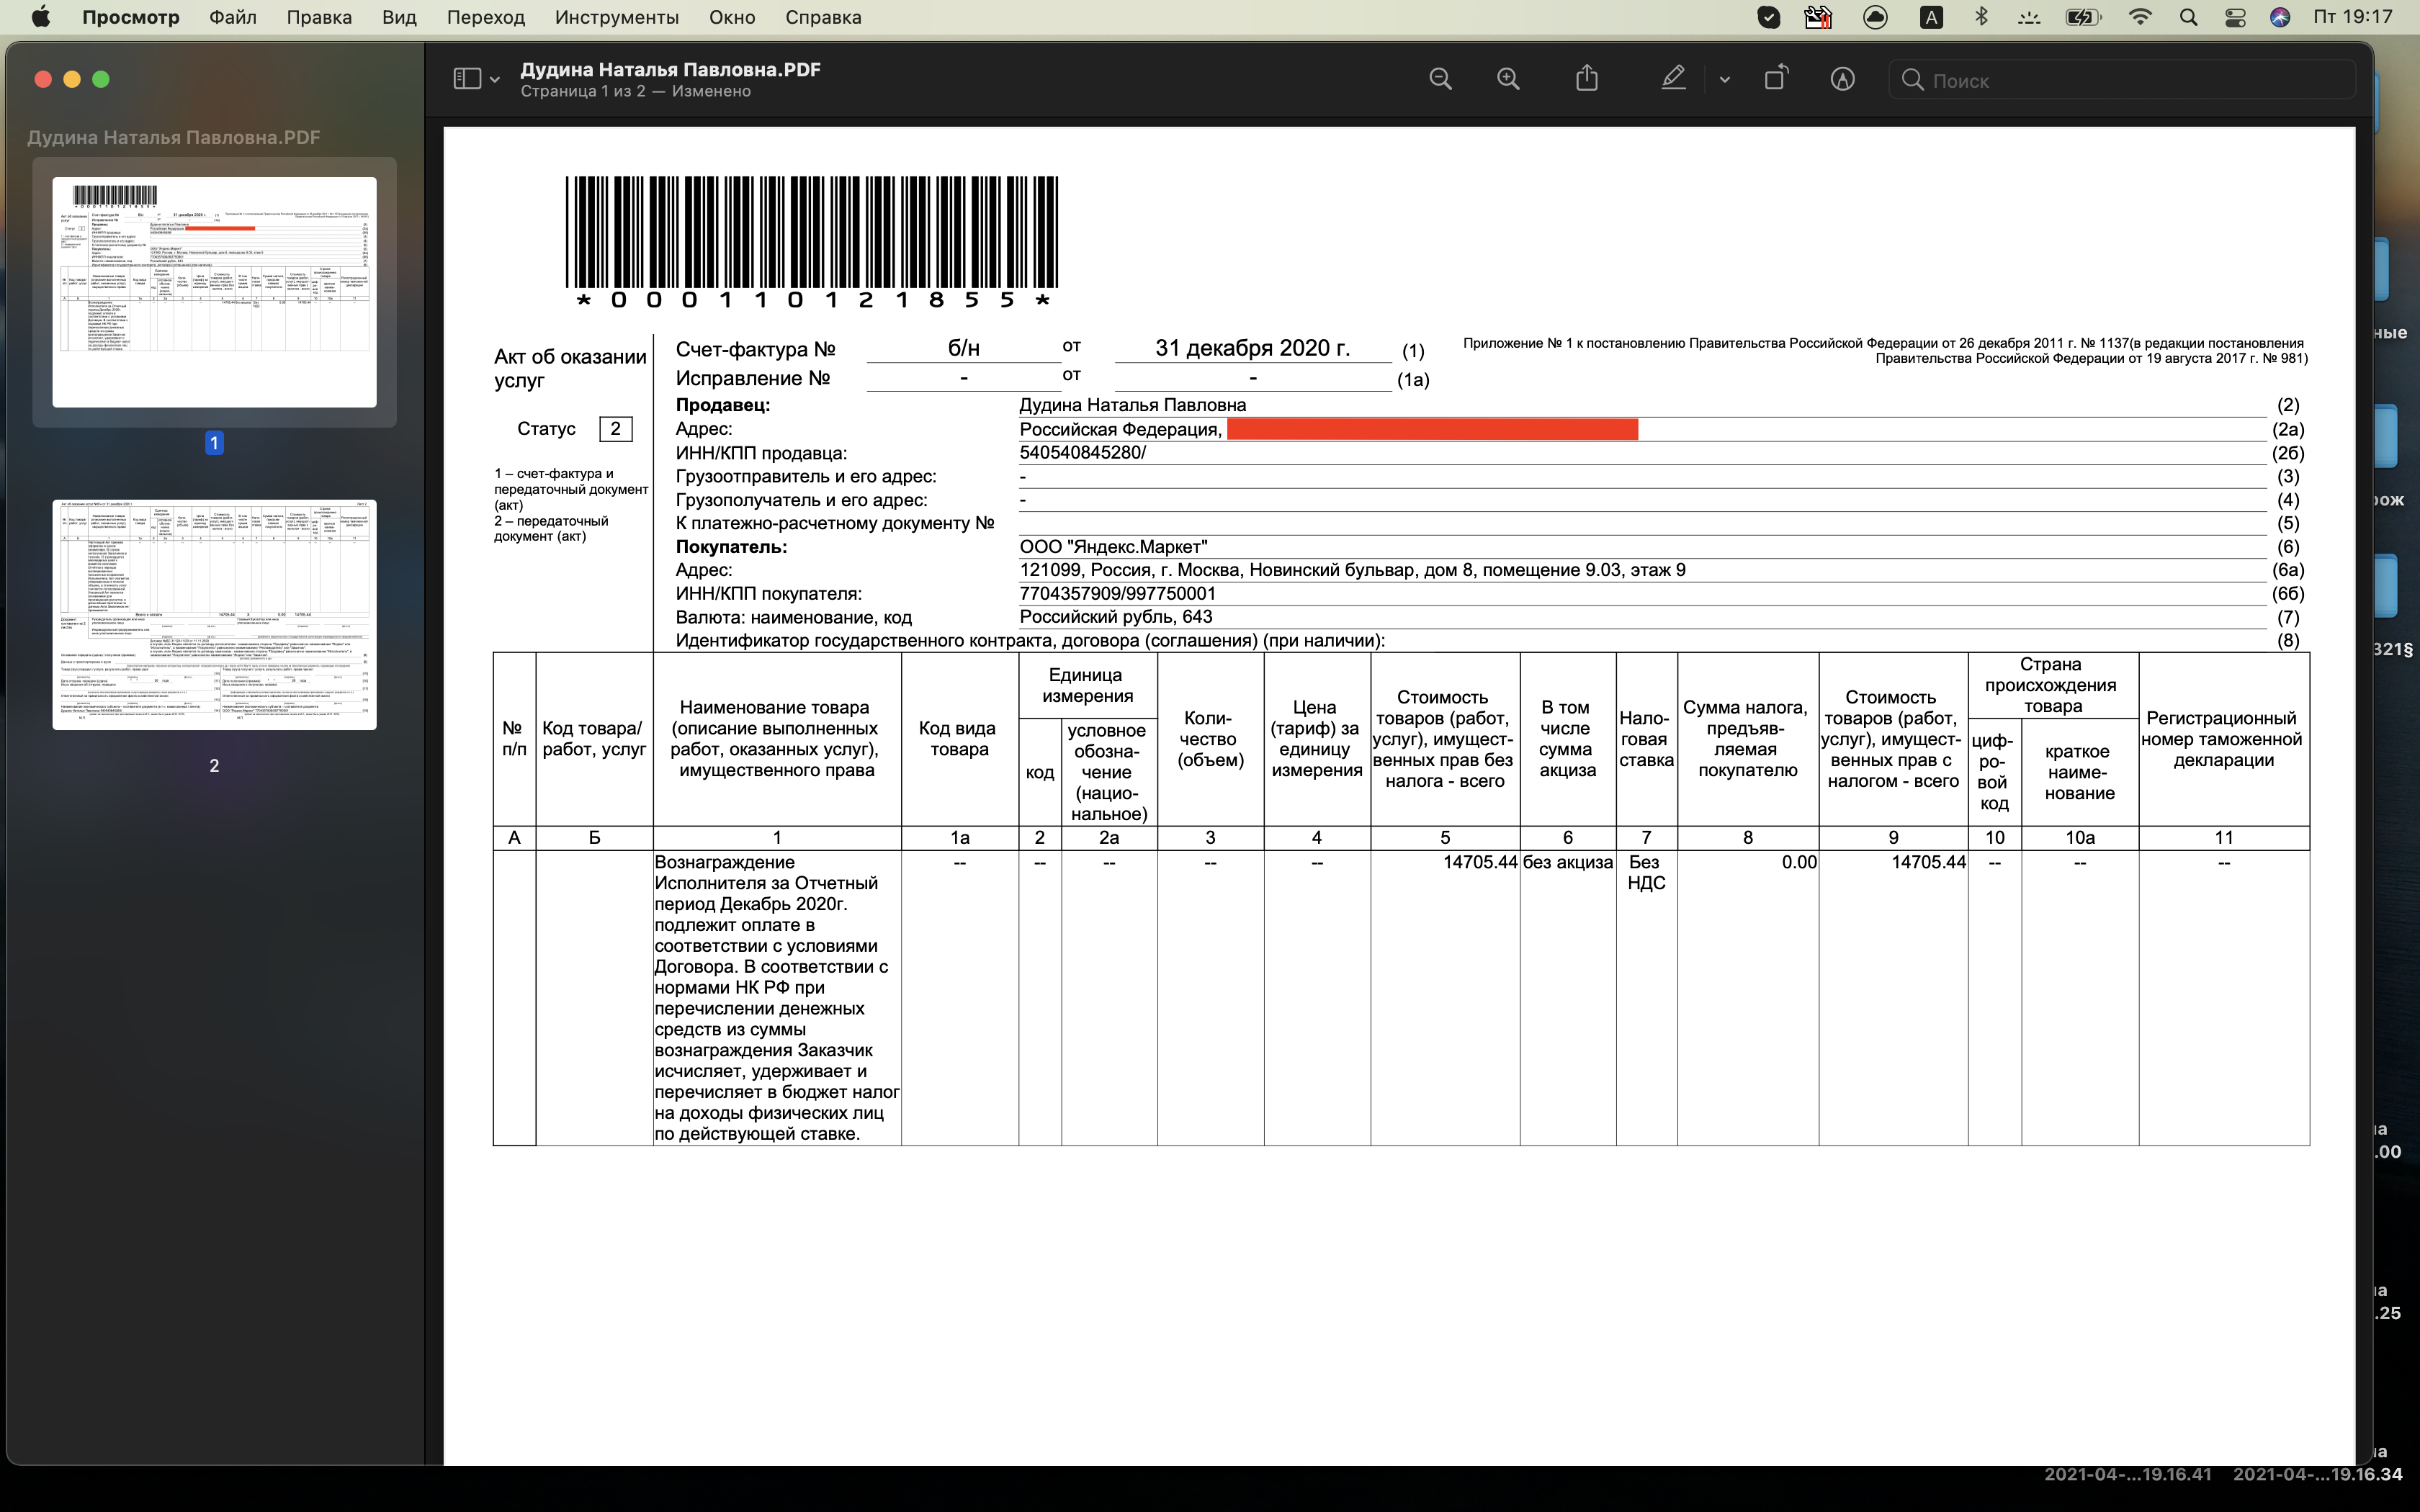Expand the sidebar view options chevron
The width and height of the screenshot is (2420, 1512).
coord(495,80)
